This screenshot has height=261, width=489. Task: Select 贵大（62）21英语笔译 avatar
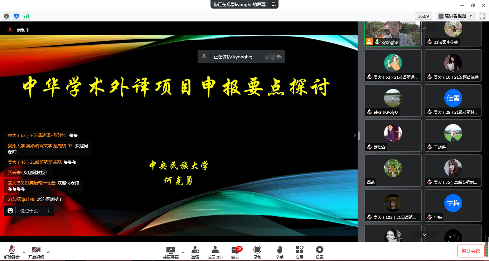click(x=393, y=63)
